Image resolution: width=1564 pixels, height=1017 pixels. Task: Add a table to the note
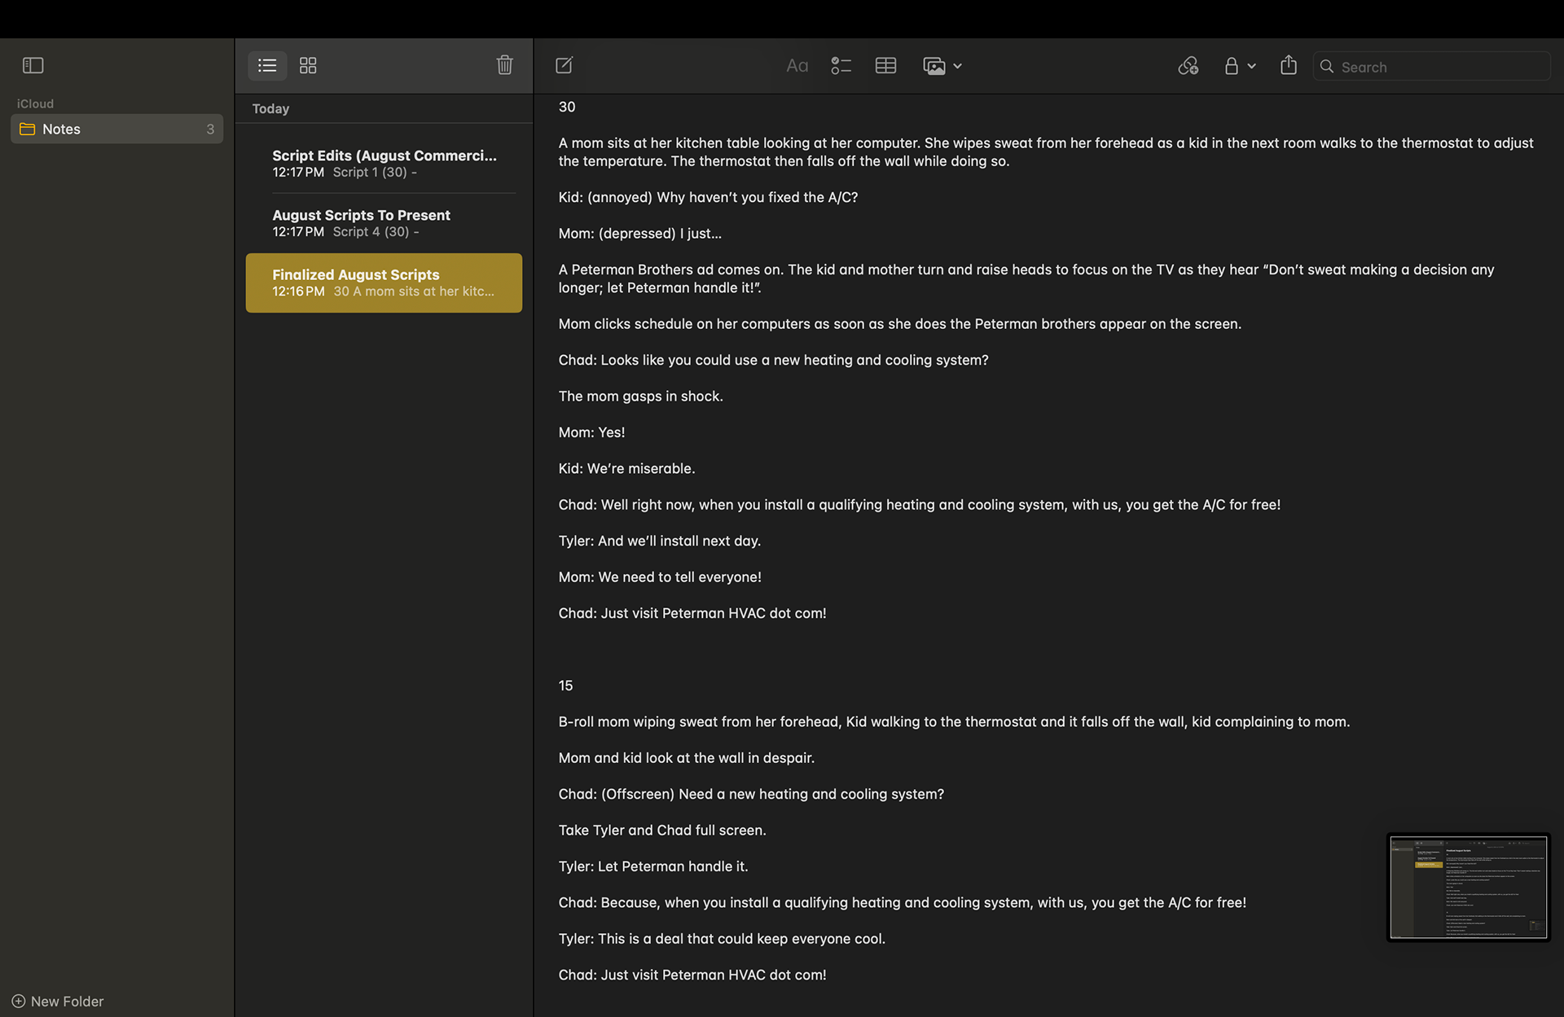pyautogui.click(x=885, y=66)
